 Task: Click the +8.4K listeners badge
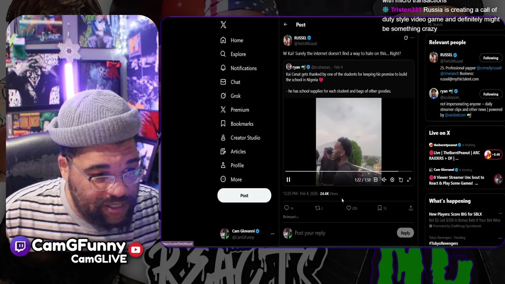click(493, 155)
